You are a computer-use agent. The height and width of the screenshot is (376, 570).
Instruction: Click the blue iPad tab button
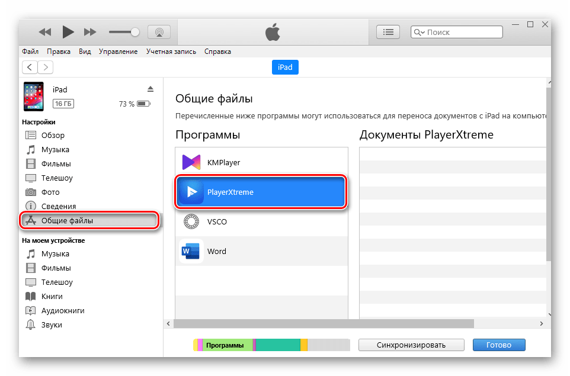pos(285,68)
